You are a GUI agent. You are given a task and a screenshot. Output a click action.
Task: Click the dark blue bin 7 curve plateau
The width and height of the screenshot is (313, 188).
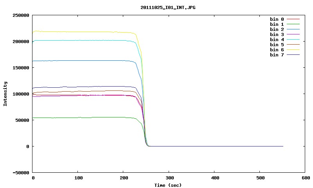[x=84, y=87]
